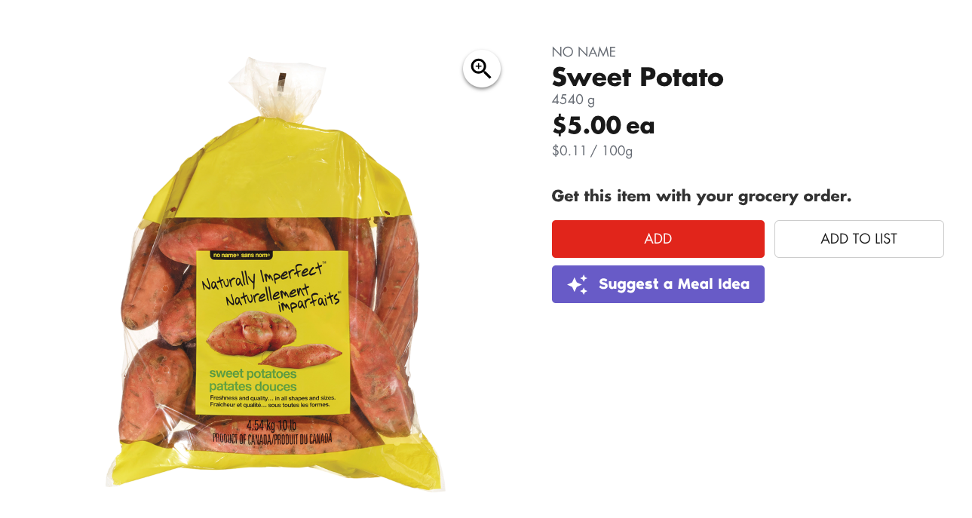Viewport: 972px width, 518px height.
Task: Click the $5.00 ea price
Action: click(x=603, y=125)
